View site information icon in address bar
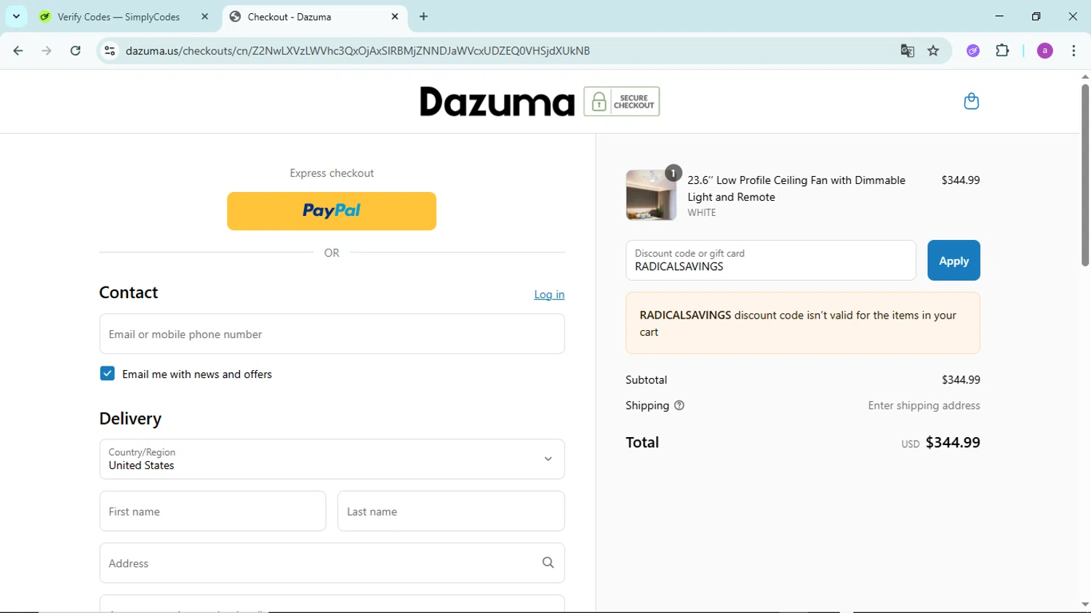The image size is (1091, 613). click(x=110, y=51)
